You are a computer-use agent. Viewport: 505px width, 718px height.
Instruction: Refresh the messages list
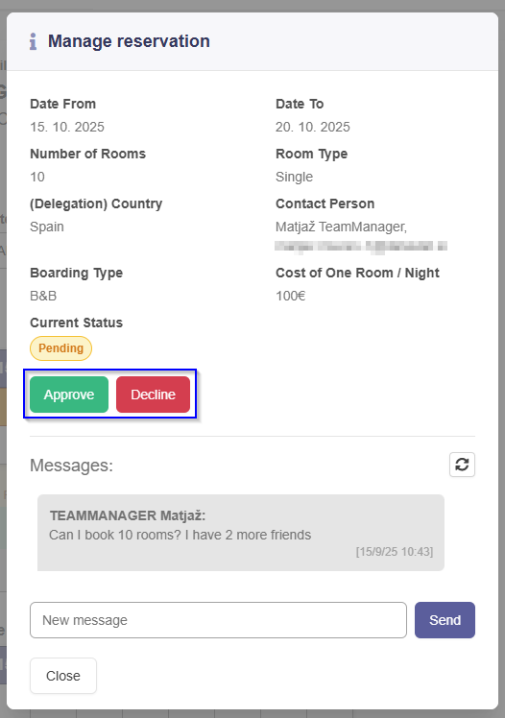click(x=462, y=465)
